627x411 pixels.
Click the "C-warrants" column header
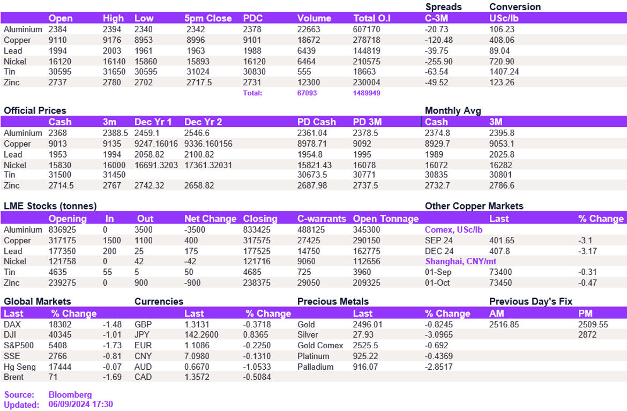322,219
